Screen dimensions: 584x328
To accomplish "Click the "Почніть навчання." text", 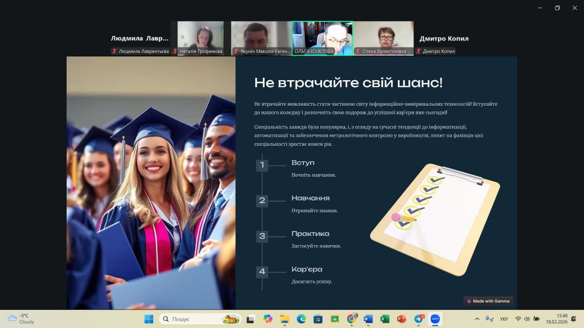I will pyautogui.click(x=314, y=175).
